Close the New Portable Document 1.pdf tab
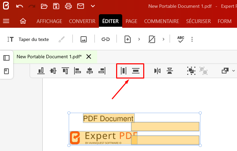Viewport: 237px width, 151px height. click(x=89, y=57)
